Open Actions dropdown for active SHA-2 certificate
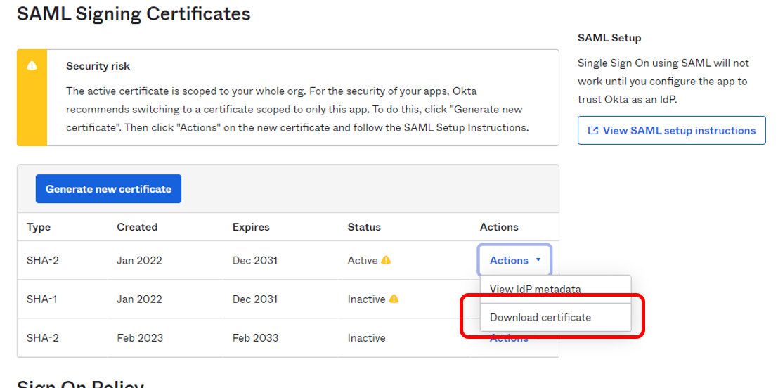Viewport: 778px width, 388px height. [x=514, y=260]
